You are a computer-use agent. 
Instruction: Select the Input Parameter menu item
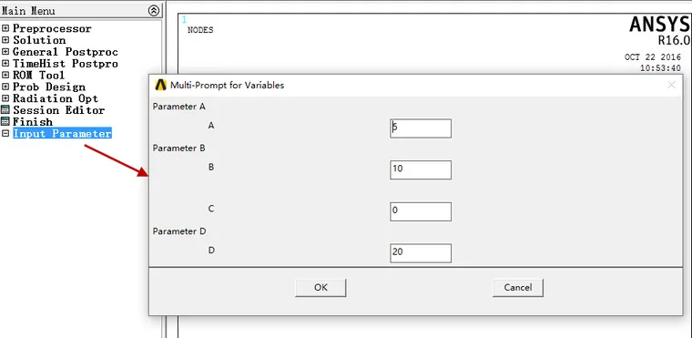62,133
